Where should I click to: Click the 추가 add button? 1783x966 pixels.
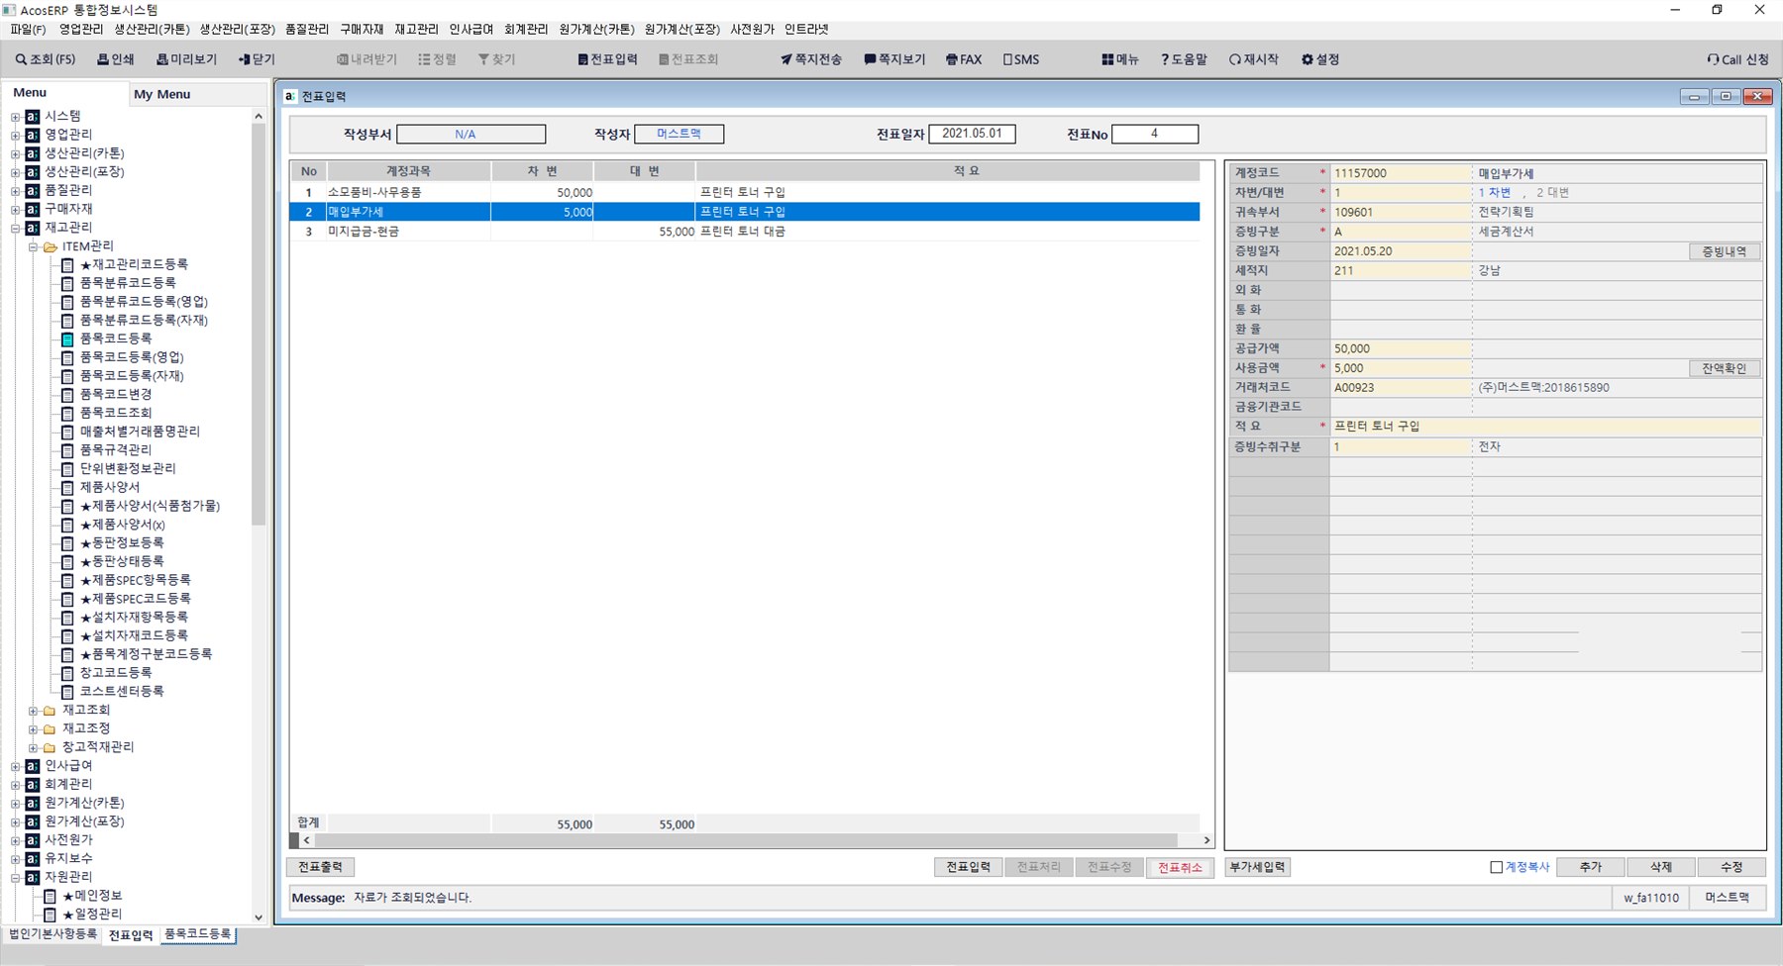point(1591,867)
